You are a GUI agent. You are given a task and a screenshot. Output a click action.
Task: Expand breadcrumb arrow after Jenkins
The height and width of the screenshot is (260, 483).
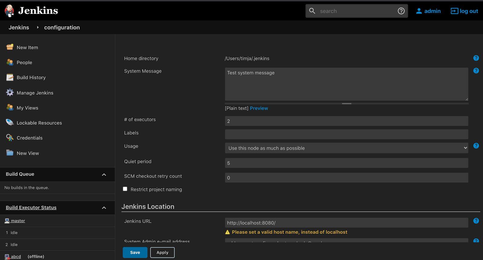tap(38, 27)
